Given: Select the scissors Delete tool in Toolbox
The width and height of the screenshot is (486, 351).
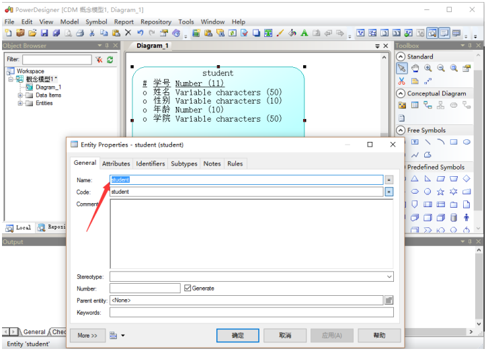Looking at the screenshot, I should click(x=402, y=81).
